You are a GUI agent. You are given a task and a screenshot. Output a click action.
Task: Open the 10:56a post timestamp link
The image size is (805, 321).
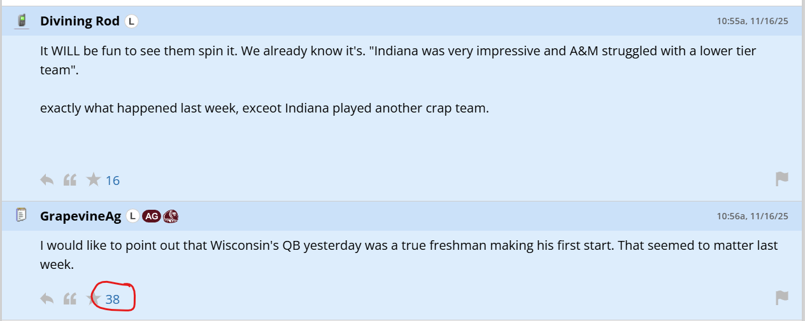752,216
